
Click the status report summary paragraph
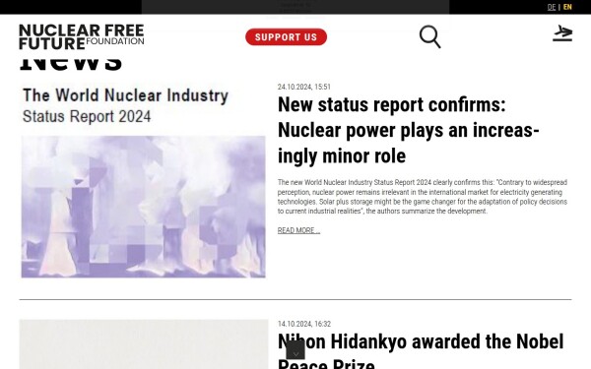[x=423, y=197]
